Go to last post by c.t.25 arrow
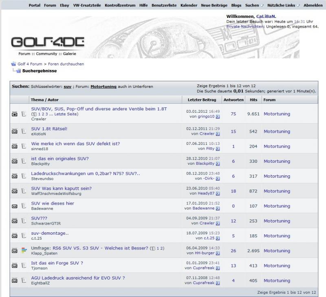This screenshot has height=297, width=326. click(x=218, y=238)
